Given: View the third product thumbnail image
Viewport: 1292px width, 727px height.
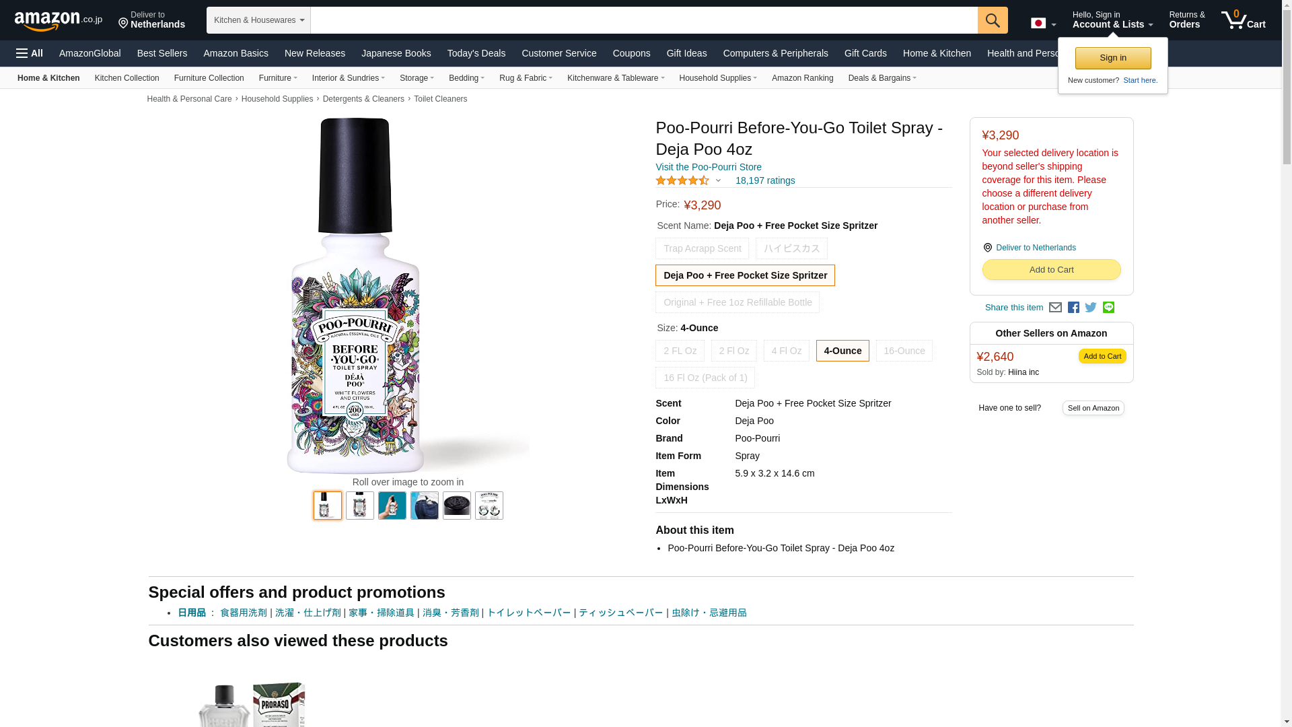Looking at the screenshot, I should click(392, 506).
